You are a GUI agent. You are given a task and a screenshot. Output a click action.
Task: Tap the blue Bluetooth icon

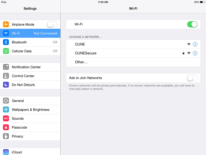6,42
